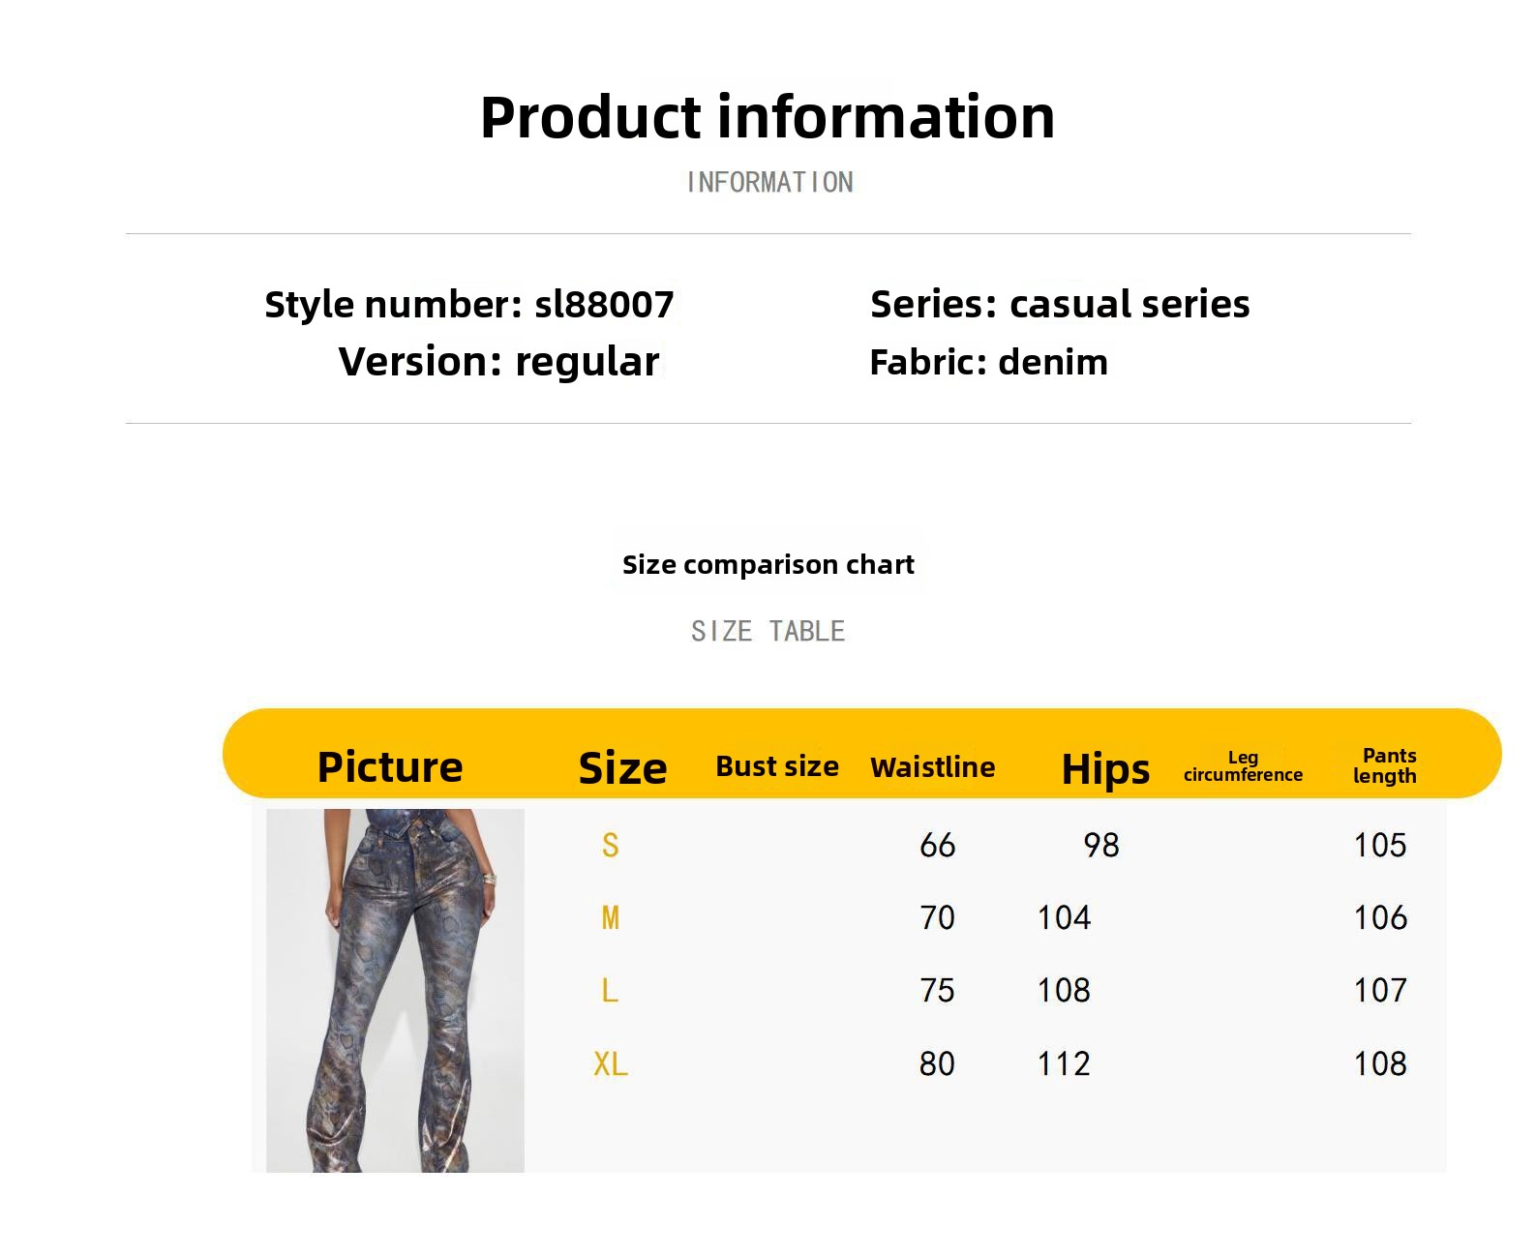
Task: Click the Series: casual series label
Action: click(1060, 305)
